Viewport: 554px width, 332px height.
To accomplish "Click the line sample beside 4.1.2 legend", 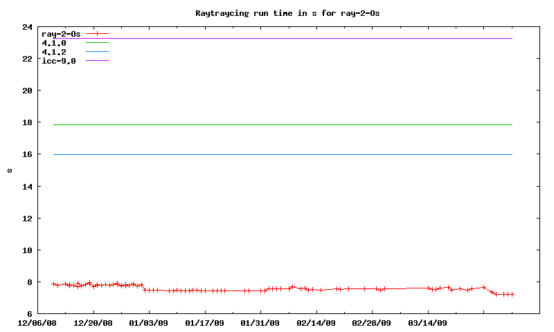I will click(x=97, y=52).
